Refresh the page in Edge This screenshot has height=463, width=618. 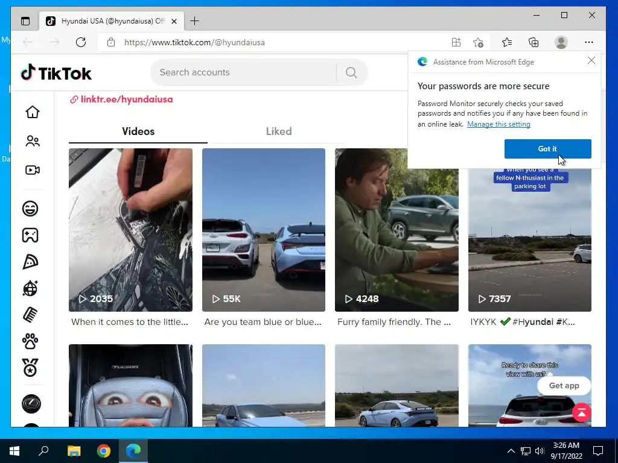(81, 42)
